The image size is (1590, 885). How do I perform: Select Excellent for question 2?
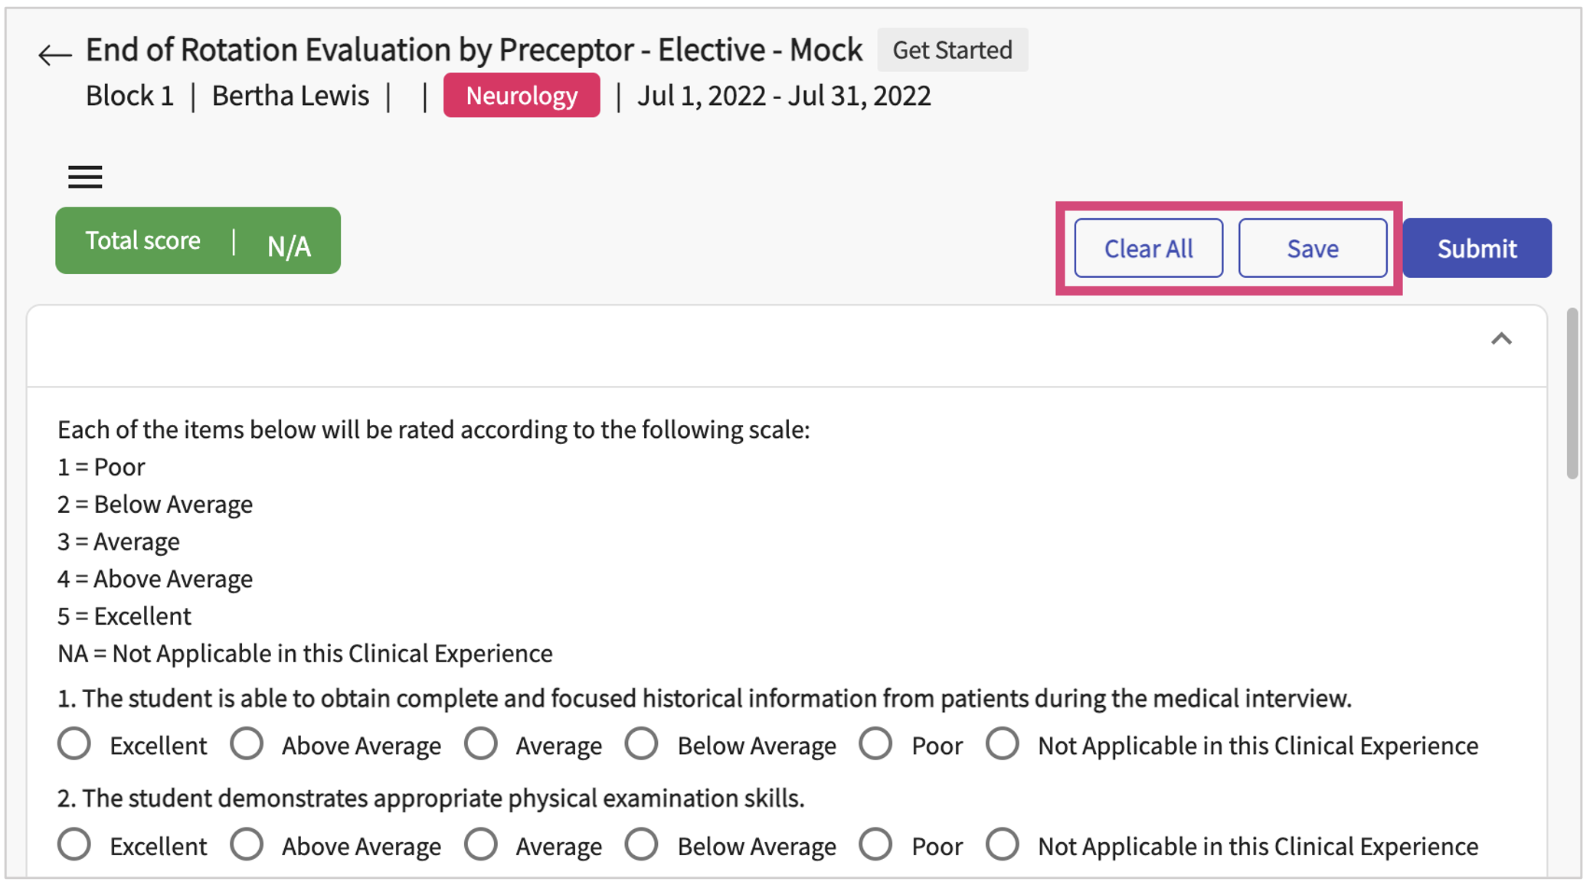point(74,845)
